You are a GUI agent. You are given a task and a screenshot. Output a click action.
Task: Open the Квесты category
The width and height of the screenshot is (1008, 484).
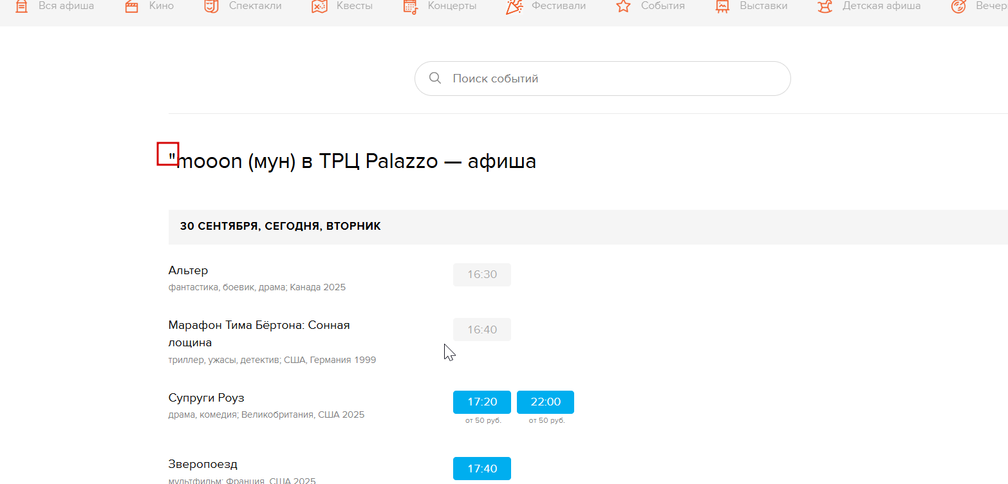coord(355,6)
